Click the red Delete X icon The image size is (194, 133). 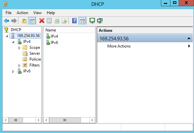tap(42, 21)
